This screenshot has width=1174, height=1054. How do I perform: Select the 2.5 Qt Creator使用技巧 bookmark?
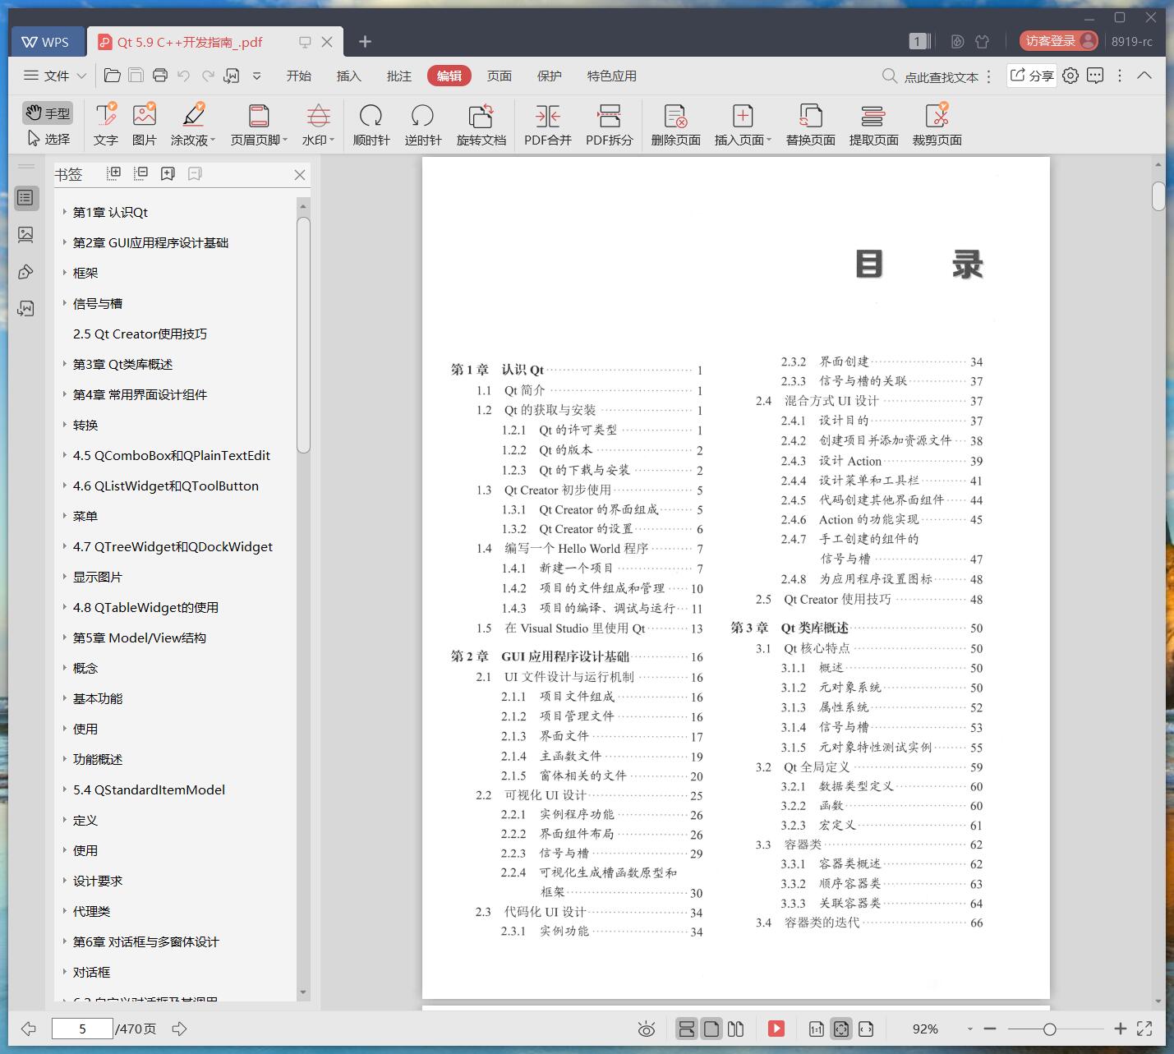click(x=140, y=334)
